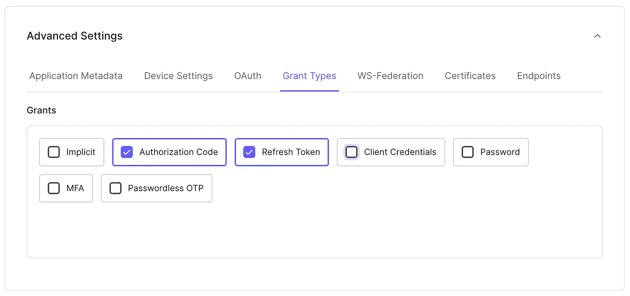Uncheck the Authorization Code checkbox

127,152
